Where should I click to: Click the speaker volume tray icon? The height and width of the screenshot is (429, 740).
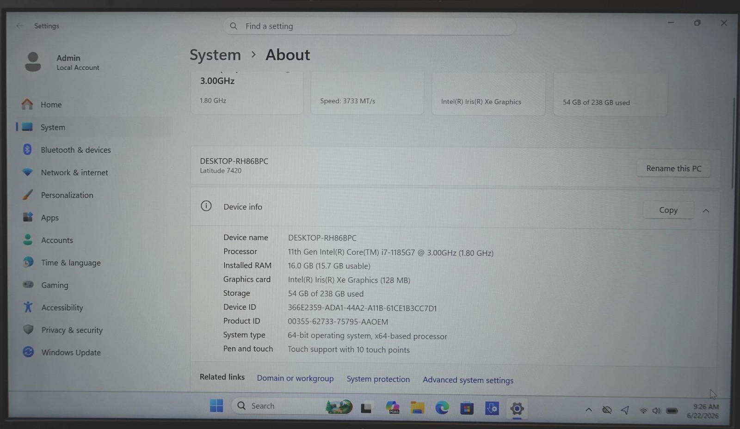click(656, 411)
